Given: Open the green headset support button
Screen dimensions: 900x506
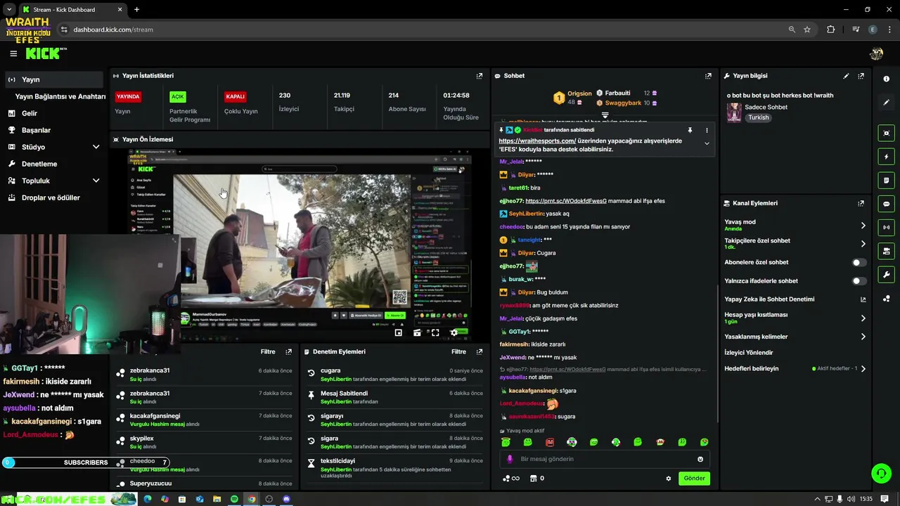Looking at the screenshot, I should [x=881, y=473].
